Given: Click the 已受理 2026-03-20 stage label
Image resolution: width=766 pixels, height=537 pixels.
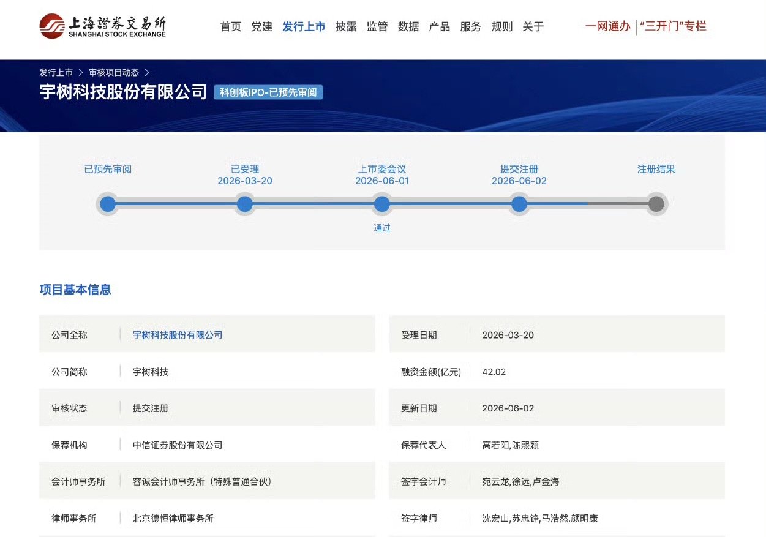Looking at the screenshot, I should coord(245,175).
